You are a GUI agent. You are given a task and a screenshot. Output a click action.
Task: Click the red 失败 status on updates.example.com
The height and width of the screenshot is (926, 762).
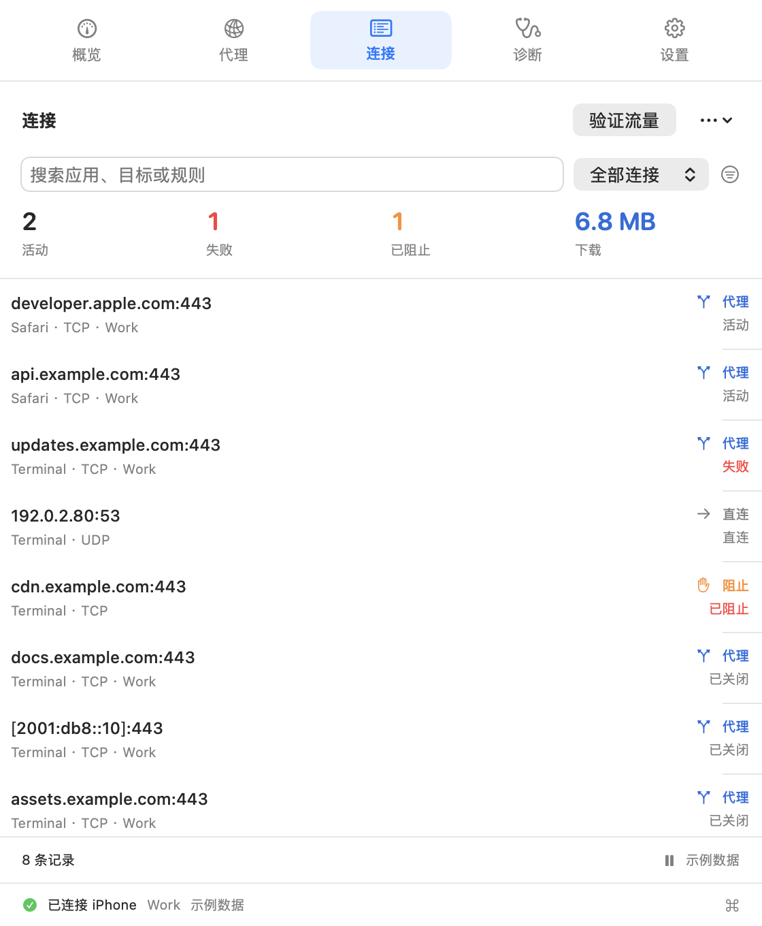pos(735,466)
